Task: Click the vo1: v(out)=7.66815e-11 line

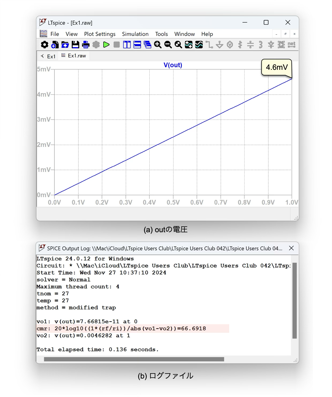Action: pyautogui.click(x=87, y=322)
